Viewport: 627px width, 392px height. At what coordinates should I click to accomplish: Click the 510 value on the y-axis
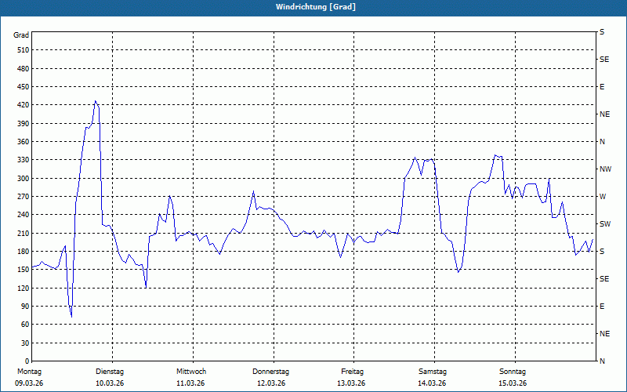22,50
